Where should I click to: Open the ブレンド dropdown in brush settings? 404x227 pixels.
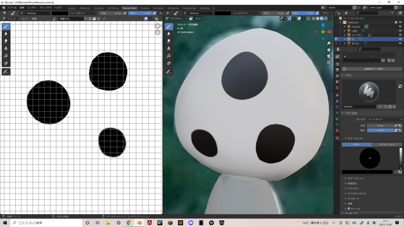click(x=384, y=119)
